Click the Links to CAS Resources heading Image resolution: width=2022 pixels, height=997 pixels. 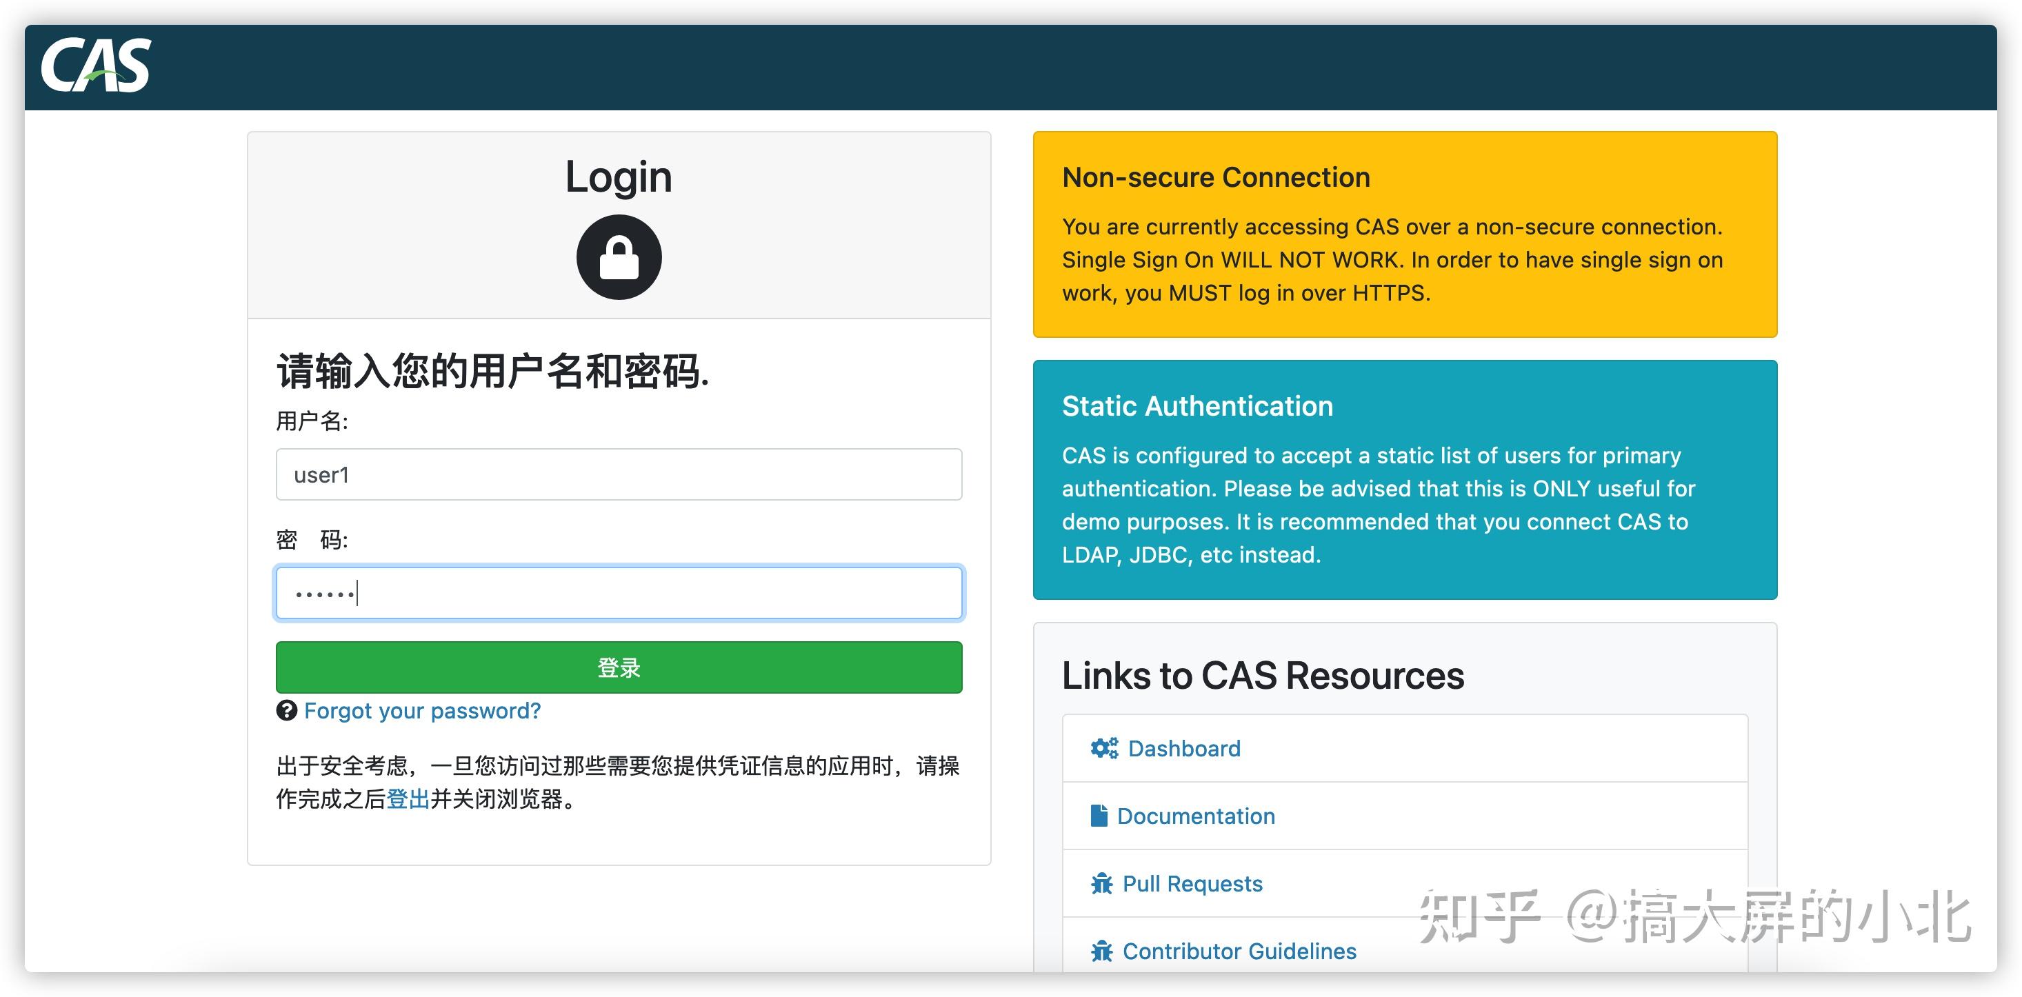[1262, 675]
